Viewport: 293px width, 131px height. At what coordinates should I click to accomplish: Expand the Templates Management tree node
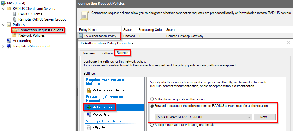coord(3,46)
